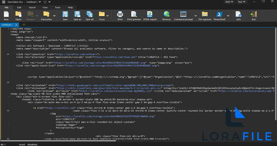Viewport: 277px width, 146px height.
Task: Open File explorer from the toolbar
Action: coord(205,14)
